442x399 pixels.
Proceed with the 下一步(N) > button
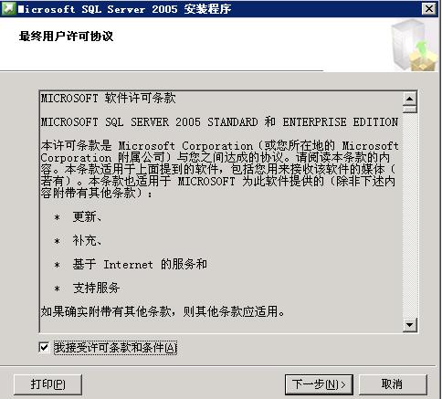(x=319, y=384)
